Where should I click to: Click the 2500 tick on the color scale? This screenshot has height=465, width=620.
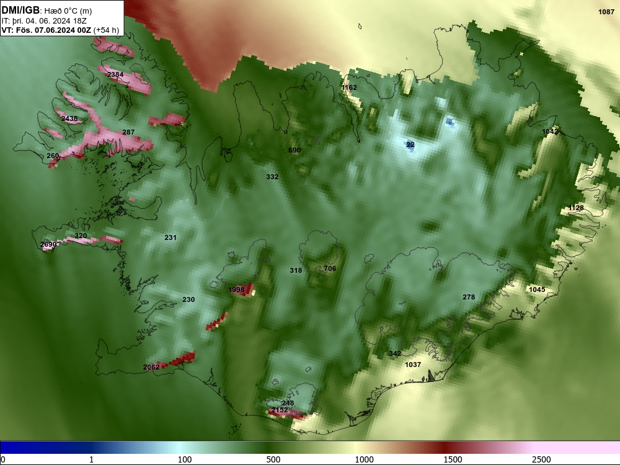point(541,459)
